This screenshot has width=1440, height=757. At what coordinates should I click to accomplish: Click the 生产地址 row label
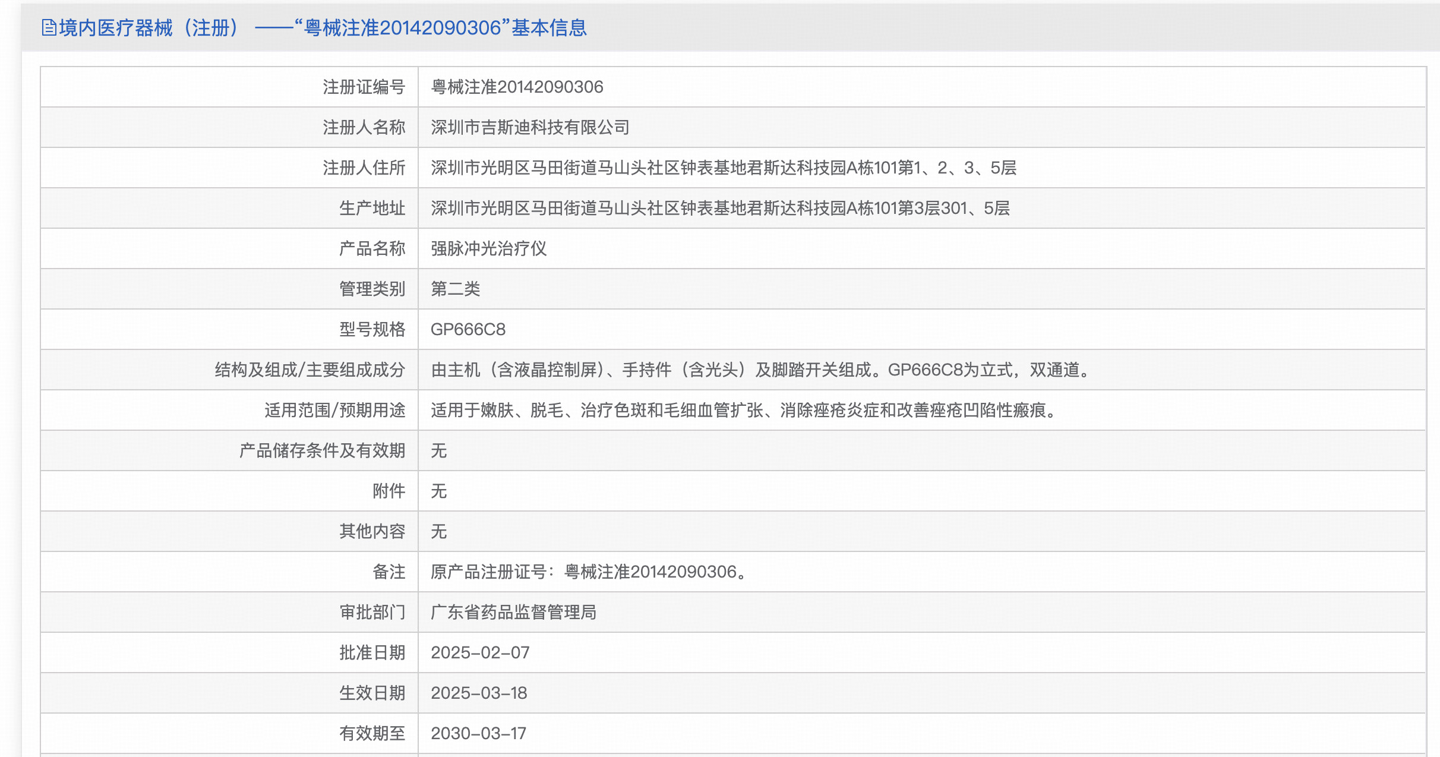(371, 208)
